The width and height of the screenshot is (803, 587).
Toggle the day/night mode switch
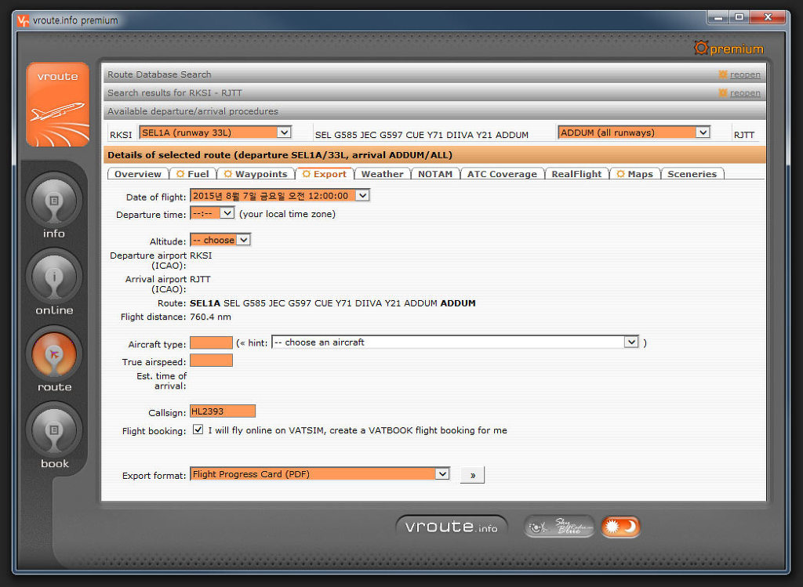pos(620,527)
